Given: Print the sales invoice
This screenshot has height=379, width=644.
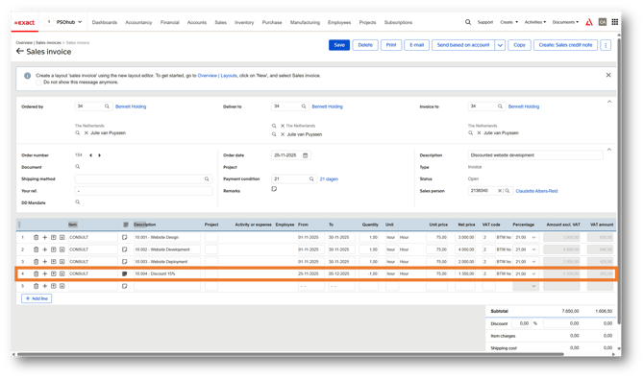Looking at the screenshot, I should coord(391,45).
